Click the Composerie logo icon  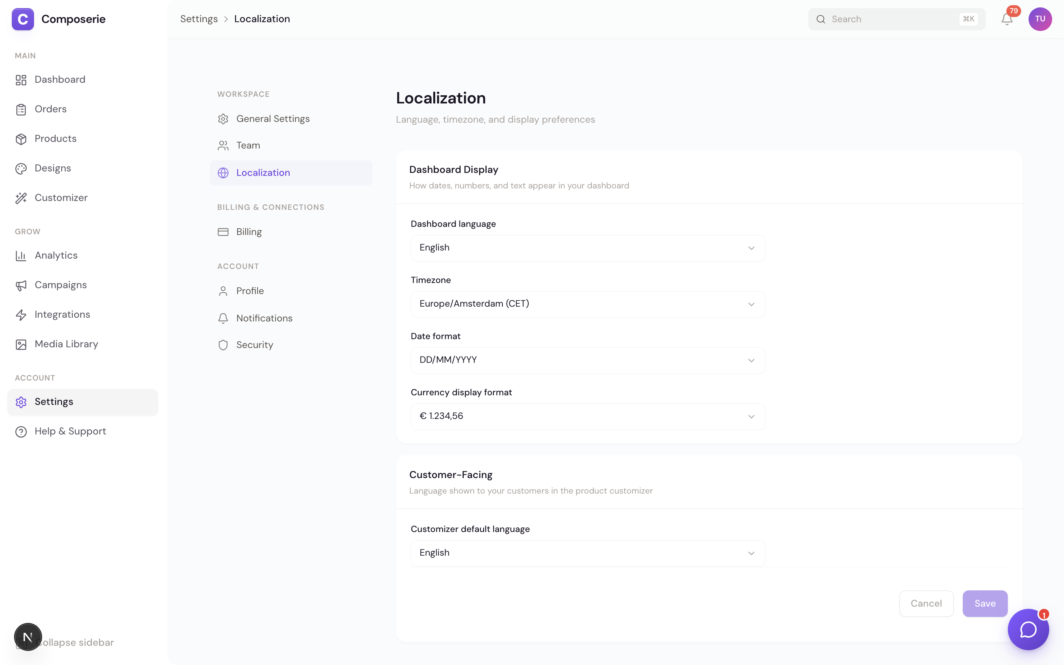pyautogui.click(x=23, y=19)
